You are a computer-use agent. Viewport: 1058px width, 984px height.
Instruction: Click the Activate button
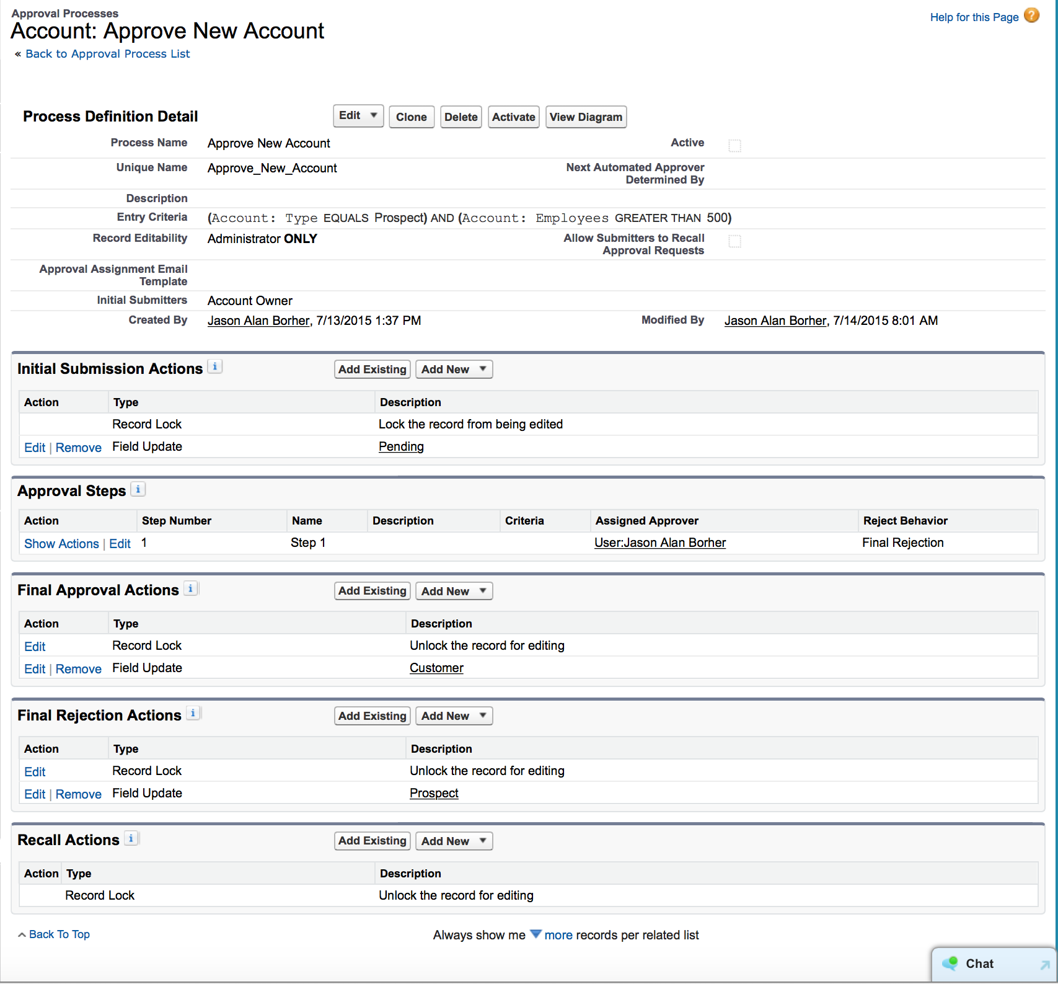(x=513, y=117)
